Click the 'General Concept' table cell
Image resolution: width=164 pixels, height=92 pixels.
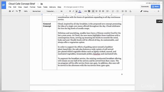(49, 46)
